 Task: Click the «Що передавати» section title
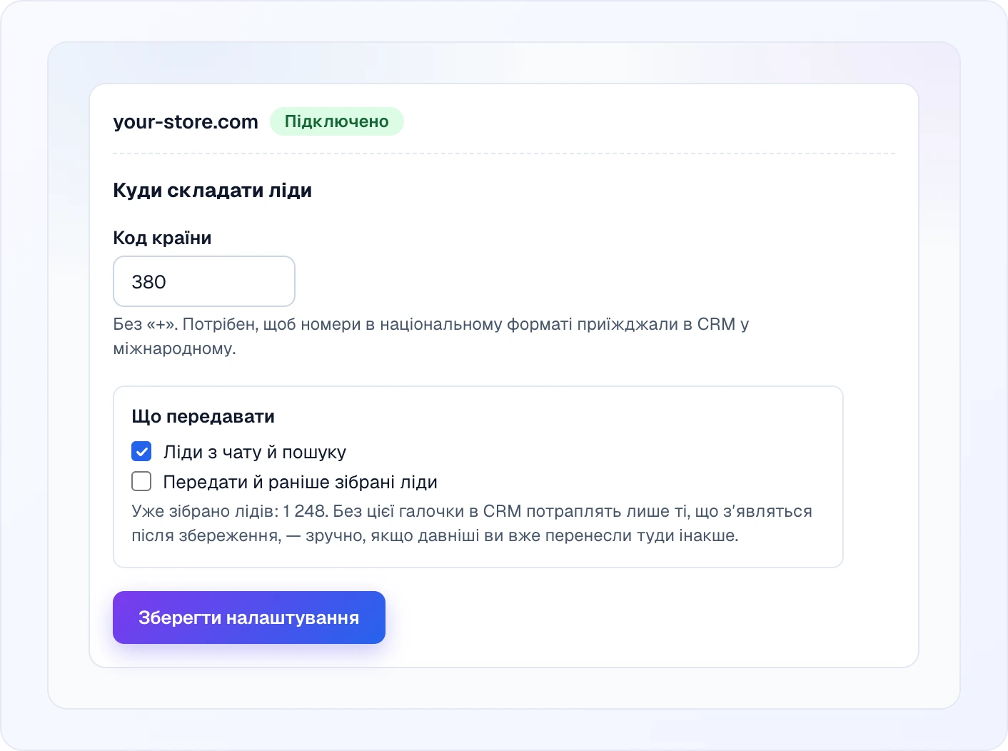click(203, 416)
